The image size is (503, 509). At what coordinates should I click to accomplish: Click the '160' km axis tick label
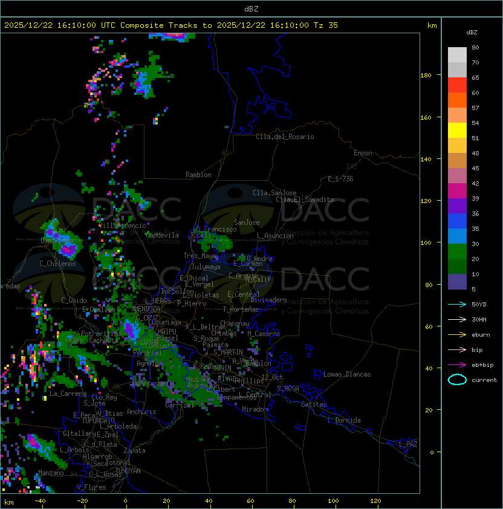(426, 117)
